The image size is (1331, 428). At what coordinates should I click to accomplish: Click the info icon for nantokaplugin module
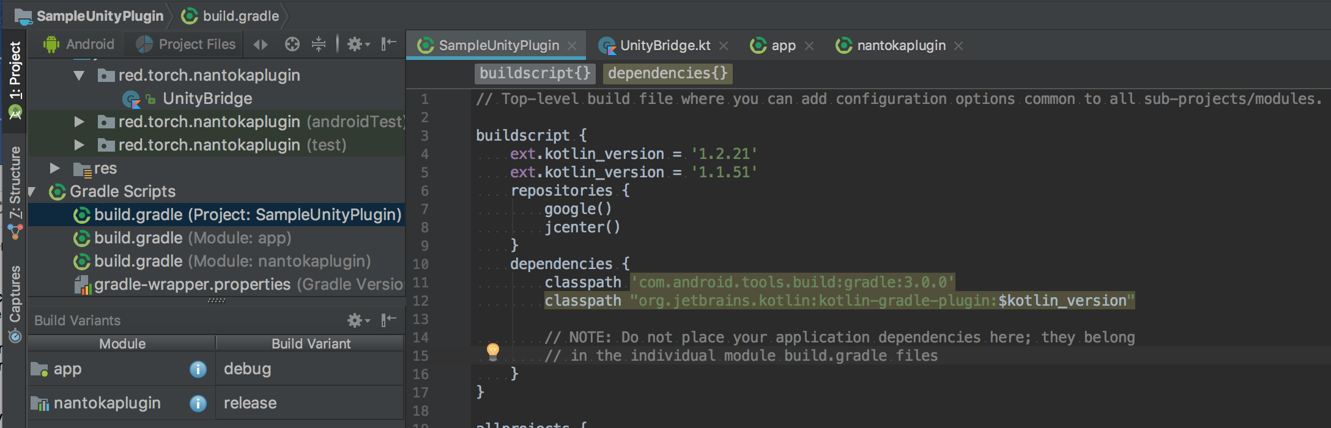click(198, 404)
